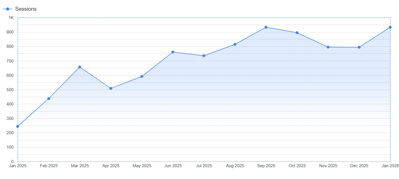Click the Mar 2025 x-axis label
Screen dimensions: 399x179
(80, 166)
